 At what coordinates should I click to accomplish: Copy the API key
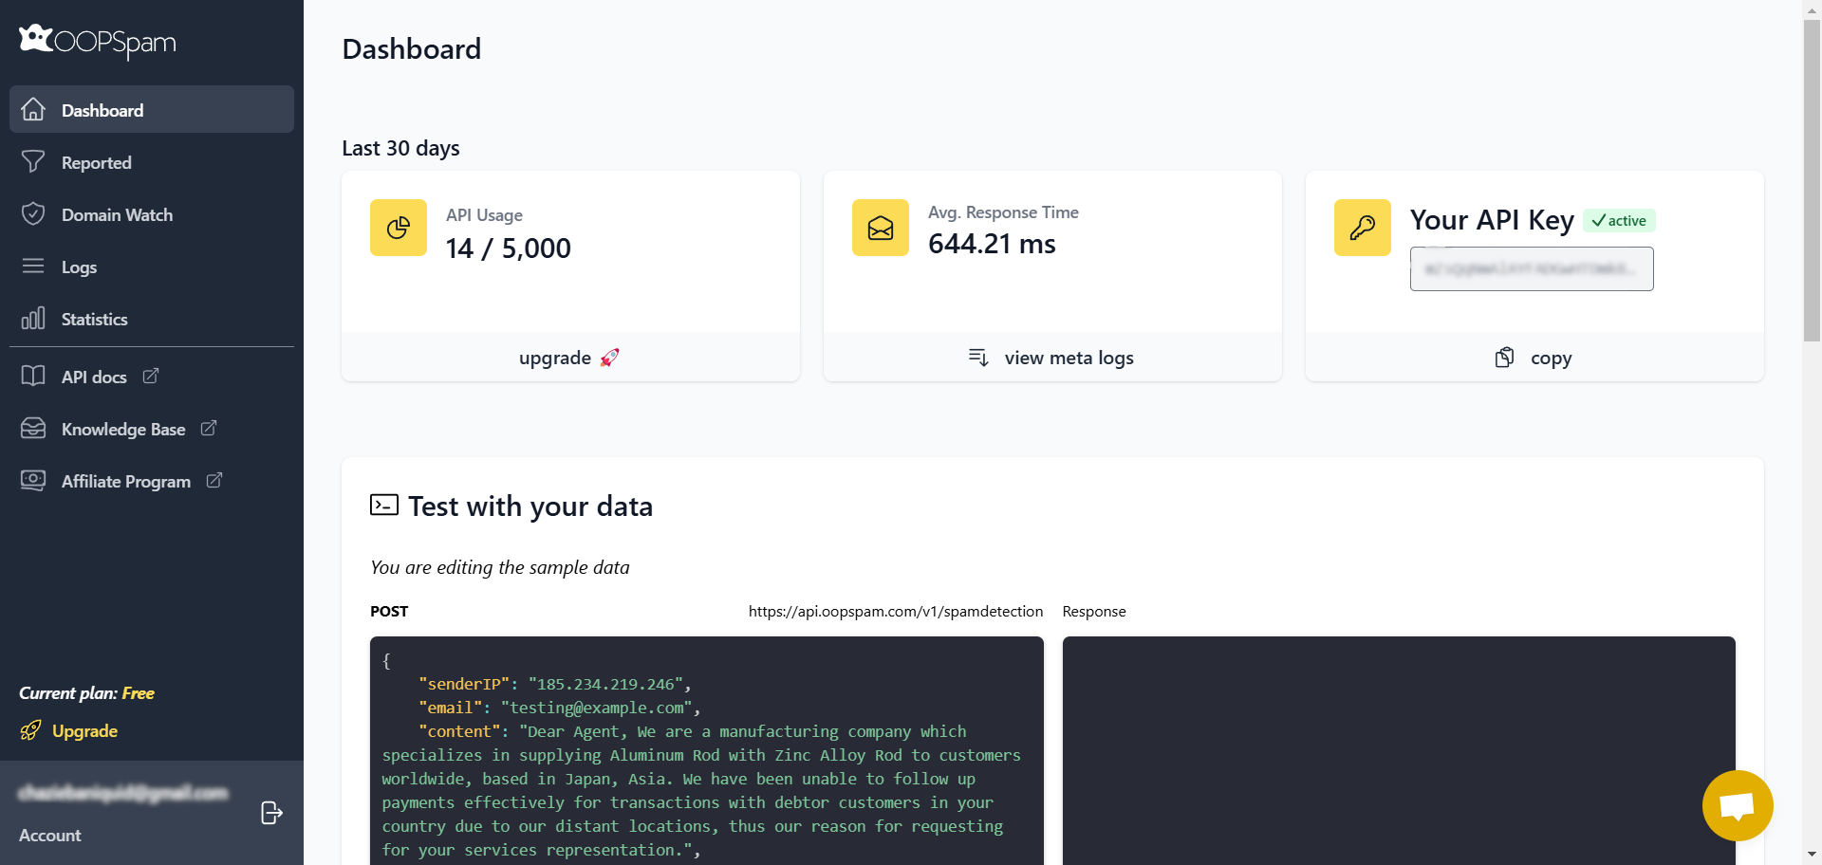click(x=1534, y=358)
